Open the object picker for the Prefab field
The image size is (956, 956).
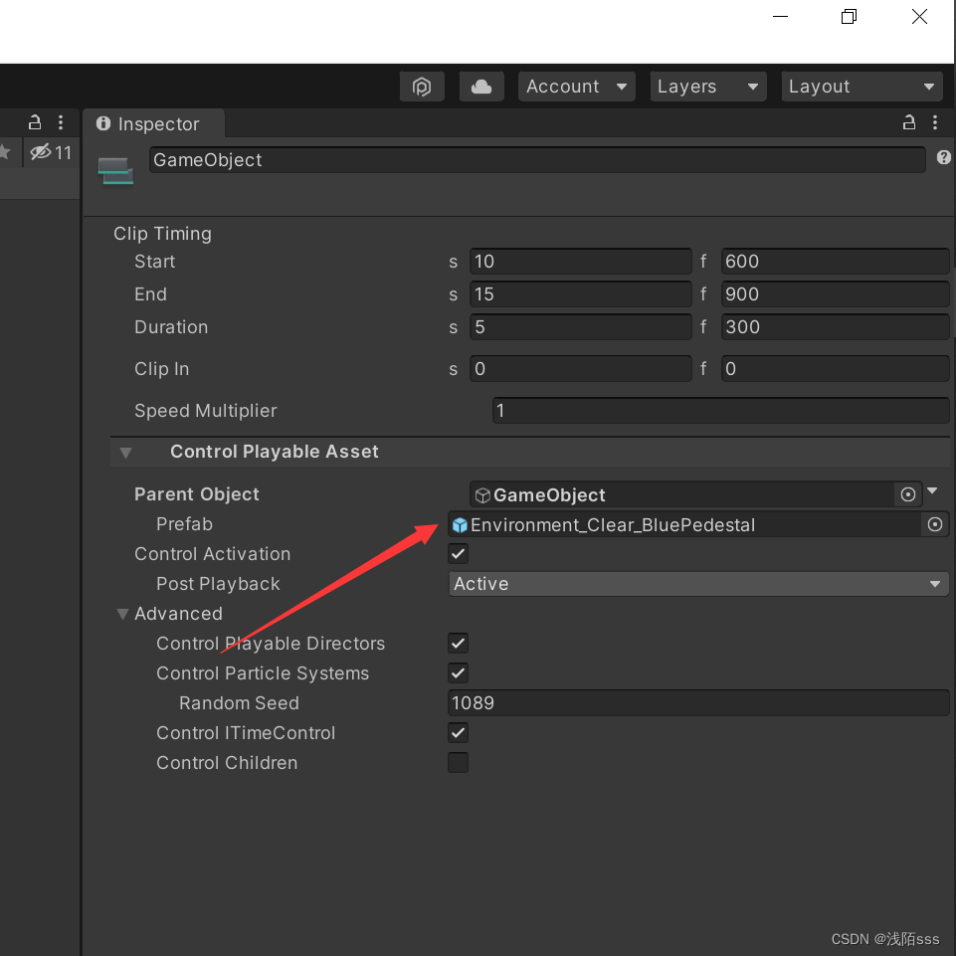tap(934, 524)
